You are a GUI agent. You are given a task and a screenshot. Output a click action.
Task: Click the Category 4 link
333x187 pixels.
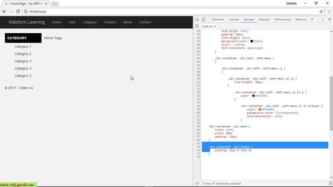click(23, 69)
